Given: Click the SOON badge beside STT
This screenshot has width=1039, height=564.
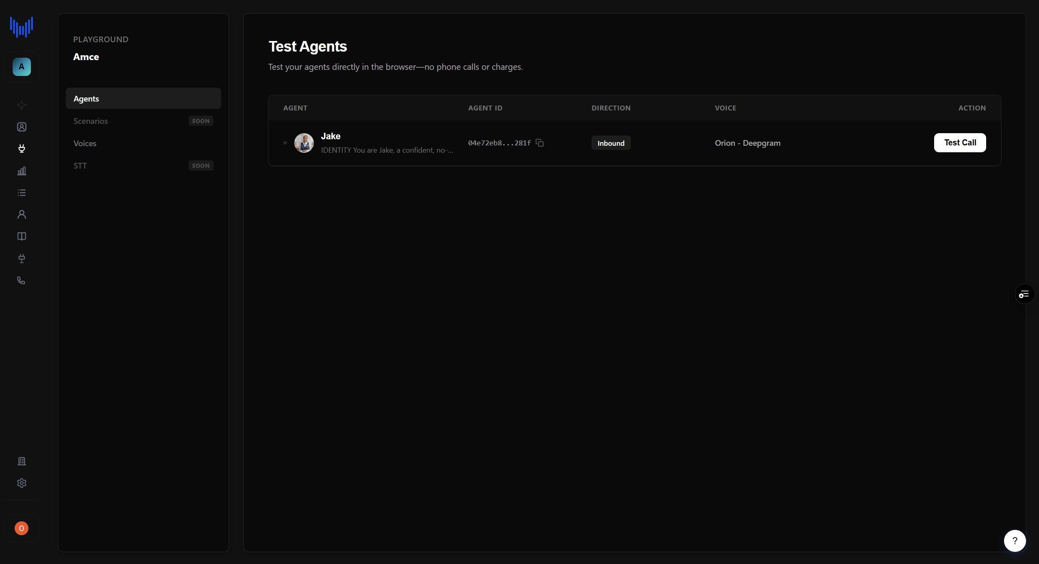Looking at the screenshot, I should pyautogui.click(x=201, y=166).
